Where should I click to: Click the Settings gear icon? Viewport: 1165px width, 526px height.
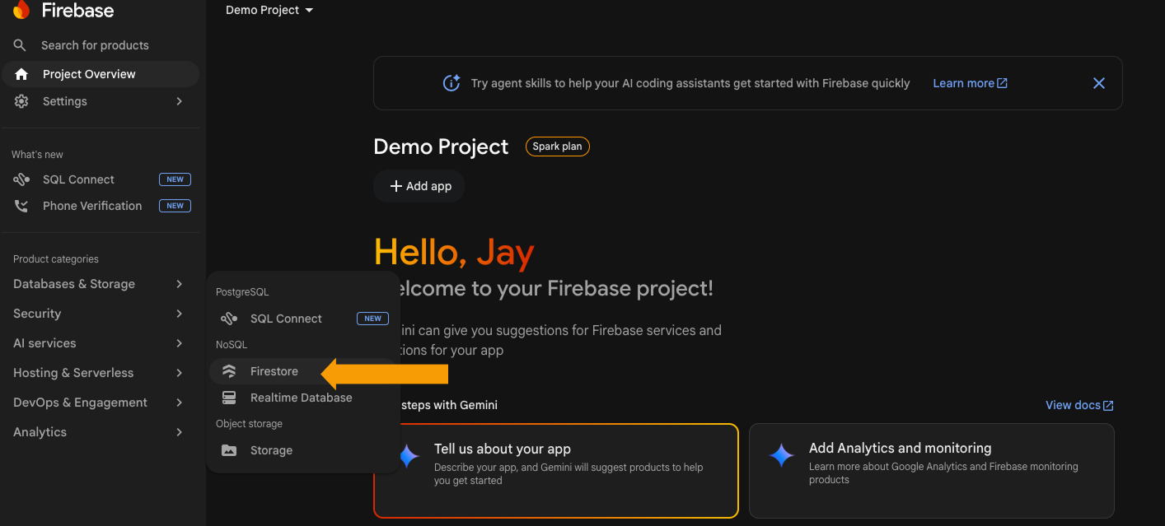click(21, 101)
